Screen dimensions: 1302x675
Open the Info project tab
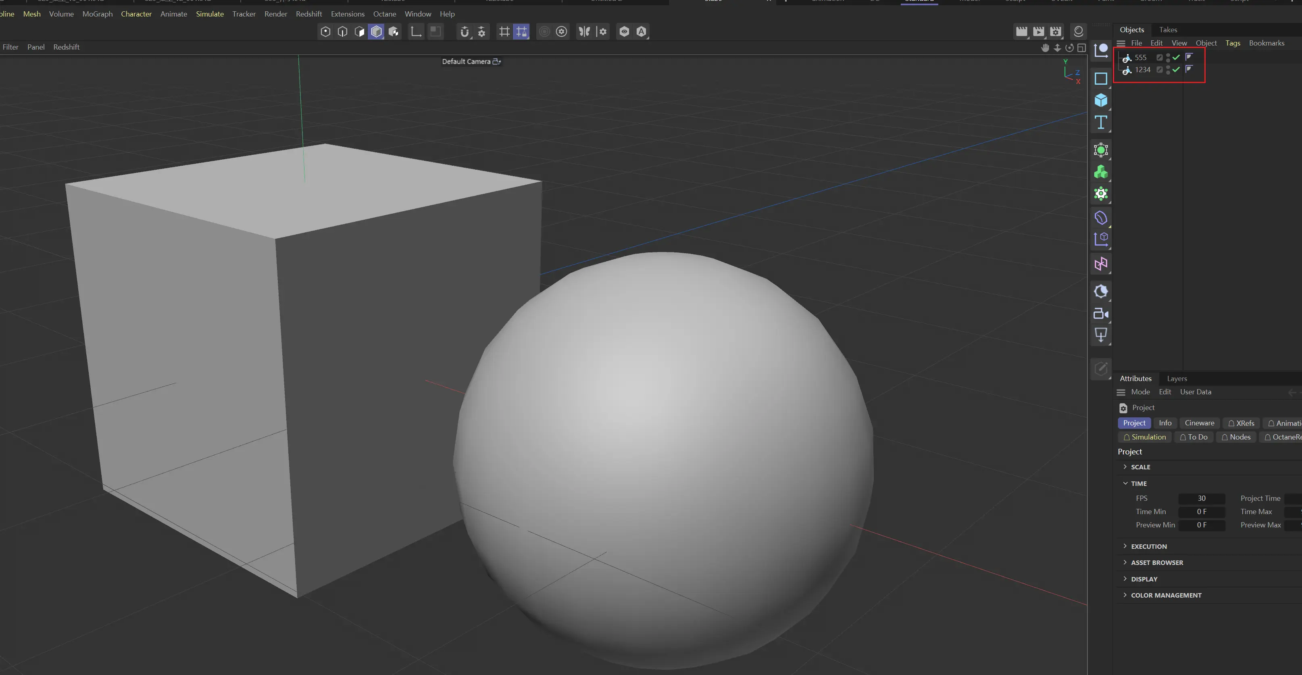pyautogui.click(x=1165, y=423)
